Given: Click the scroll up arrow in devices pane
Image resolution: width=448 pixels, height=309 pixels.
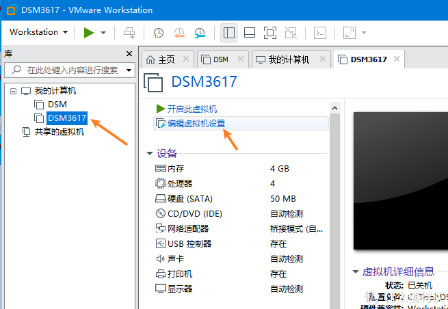Looking at the screenshot, I should (335, 108).
